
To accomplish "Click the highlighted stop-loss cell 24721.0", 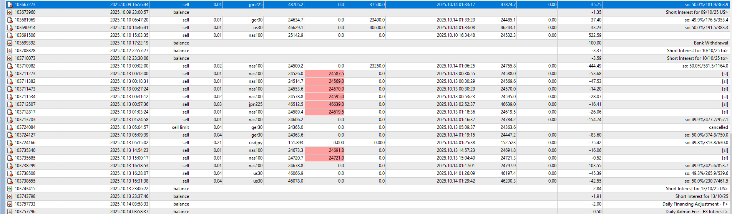I will (x=325, y=158).
